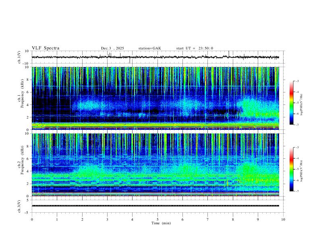Click the 'start UT = 23:50:0' text
This screenshot has height=246, width=319.
point(195,48)
